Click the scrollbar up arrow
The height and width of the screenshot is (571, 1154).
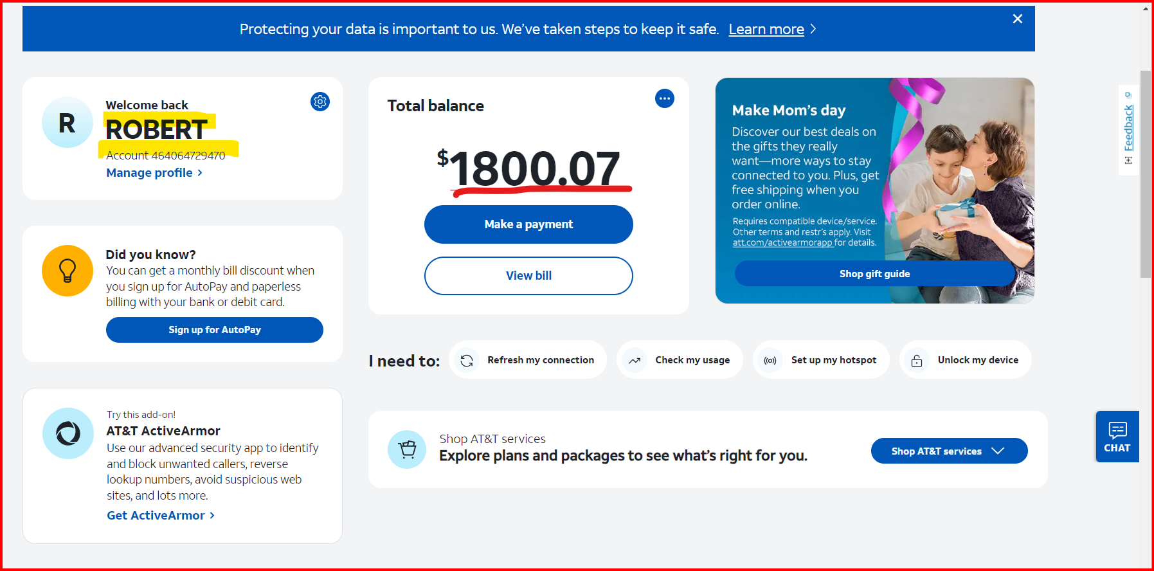coord(1146,8)
